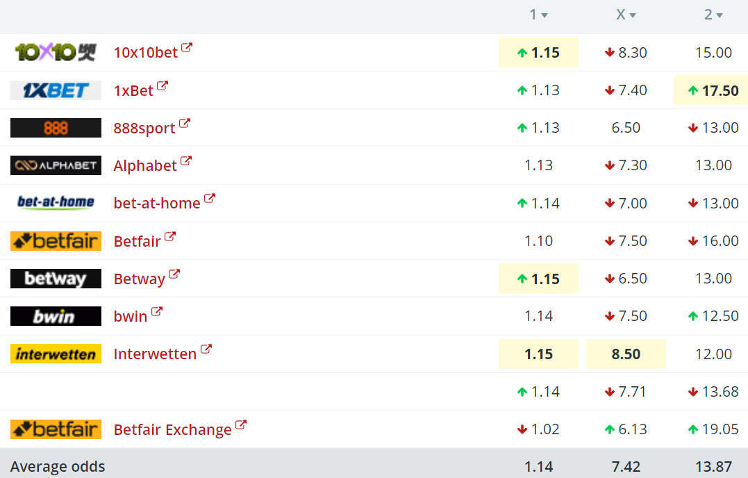Open the Betfair Exchange link
748x478 pixels.
click(172, 430)
